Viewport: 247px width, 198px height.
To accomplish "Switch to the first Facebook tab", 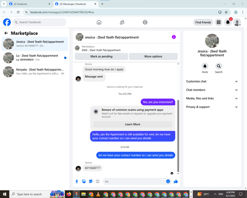I will [30, 4].
